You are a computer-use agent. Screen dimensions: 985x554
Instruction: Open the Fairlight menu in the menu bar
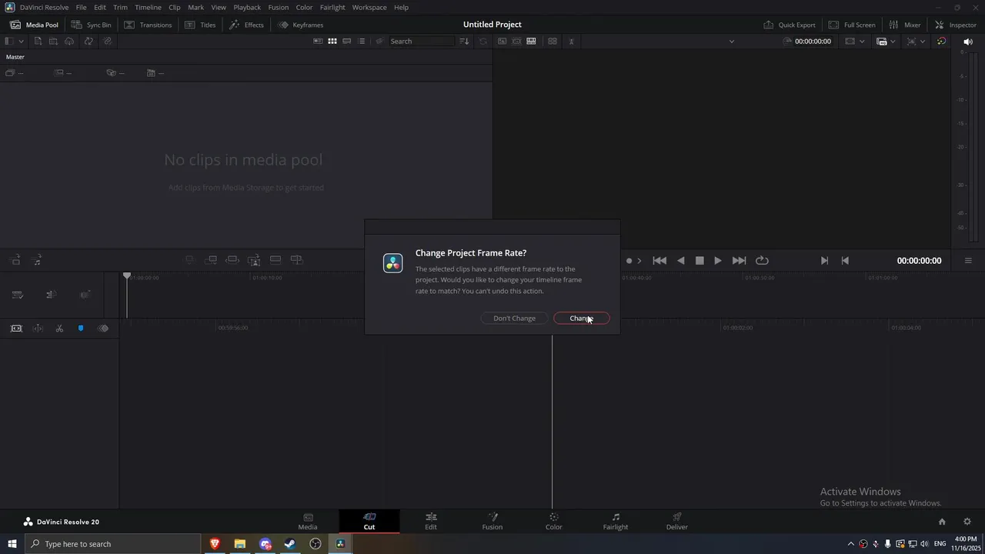[x=332, y=7]
